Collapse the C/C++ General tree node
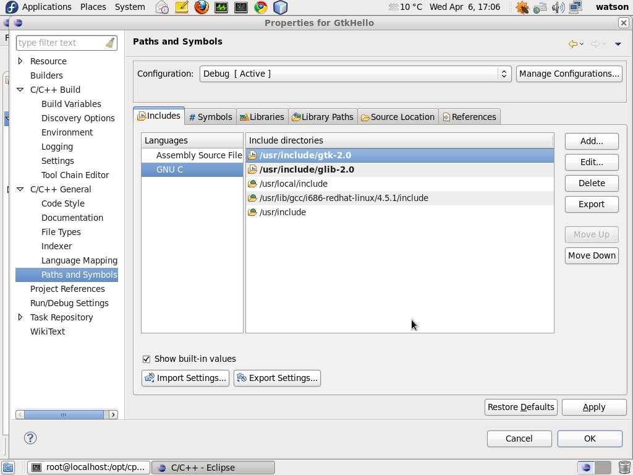 coord(20,189)
